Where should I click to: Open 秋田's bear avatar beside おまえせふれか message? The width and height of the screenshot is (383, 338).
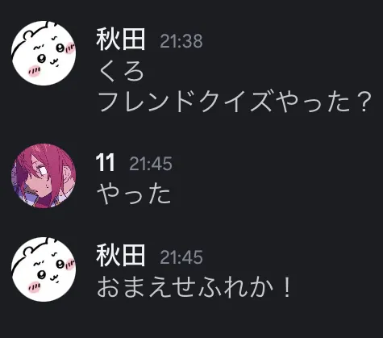44,269
